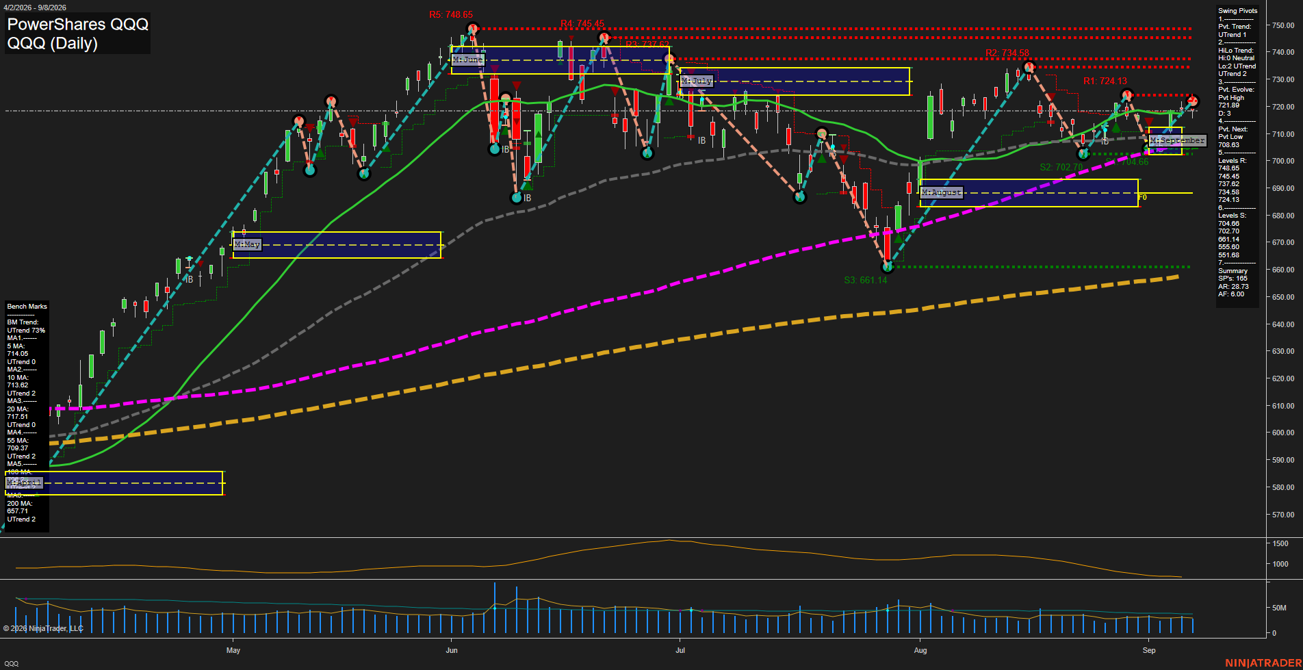The image size is (1303, 670).
Task: Click the M:August monthly range label
Action: (942, 193)
